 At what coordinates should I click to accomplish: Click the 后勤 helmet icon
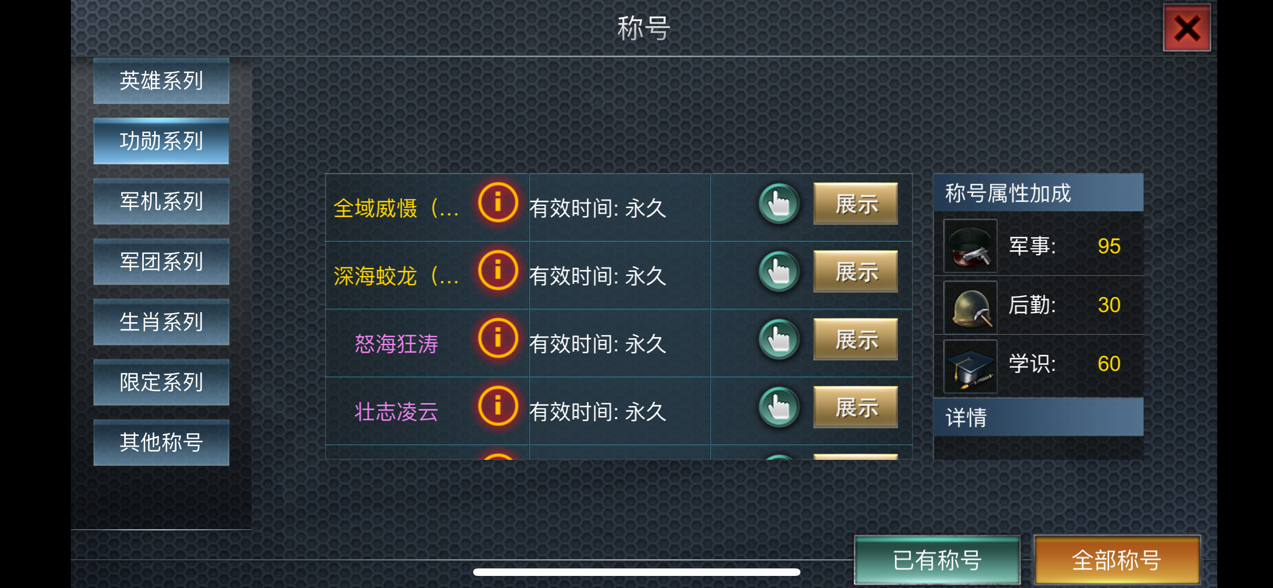[x=970, y=305]
